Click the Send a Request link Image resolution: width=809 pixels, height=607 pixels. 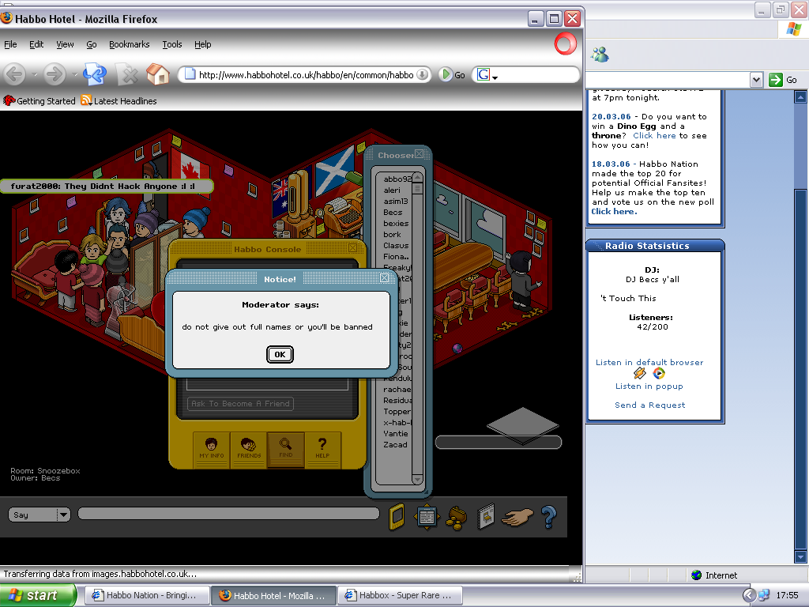pos(649,405)
